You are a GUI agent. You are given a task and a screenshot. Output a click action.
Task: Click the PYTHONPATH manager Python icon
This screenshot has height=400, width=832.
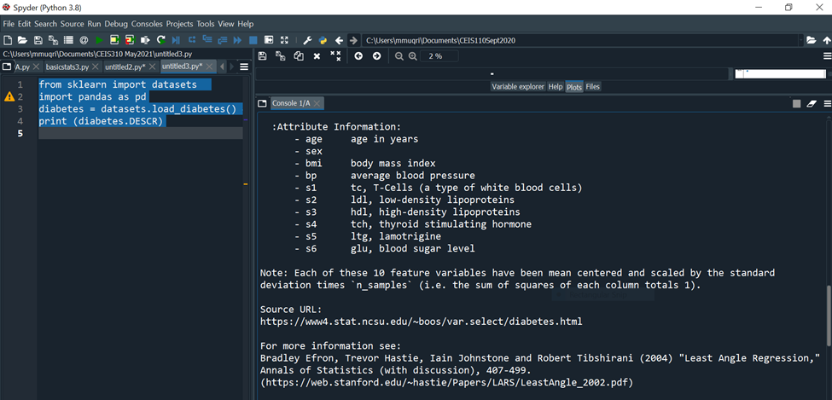pyautogui.click(x=323, y=40)
